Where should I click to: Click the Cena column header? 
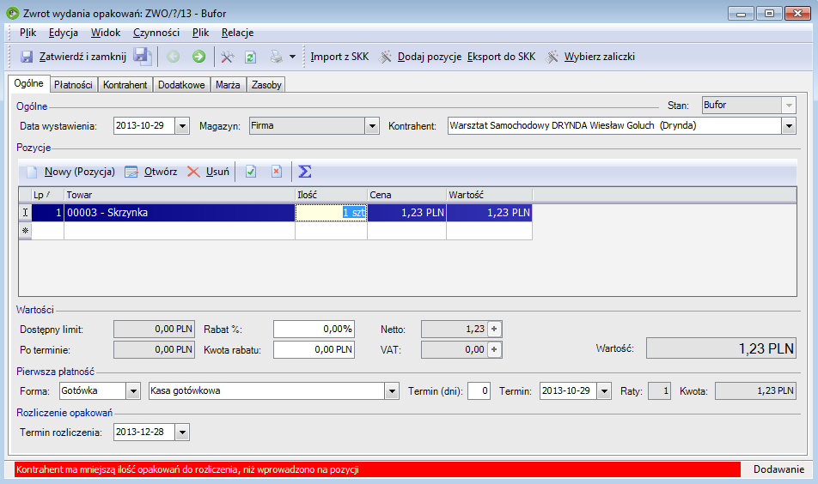coord(407,196)
